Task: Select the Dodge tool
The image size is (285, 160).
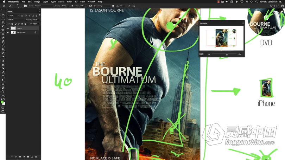Action: pos(3,69)
